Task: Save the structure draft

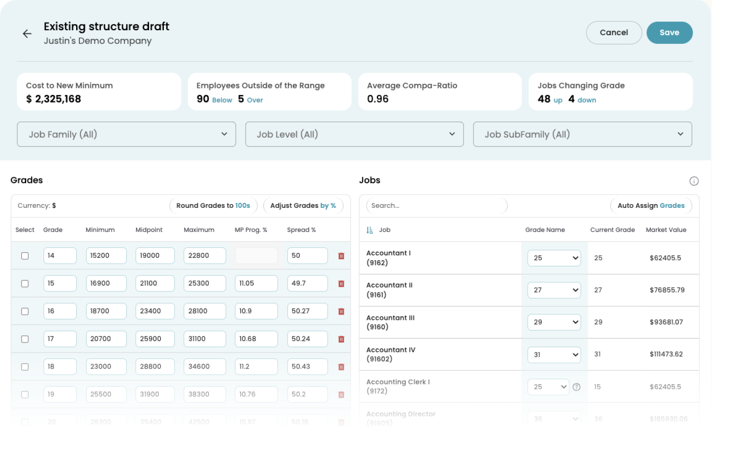Action: click(x=669, y=33)
